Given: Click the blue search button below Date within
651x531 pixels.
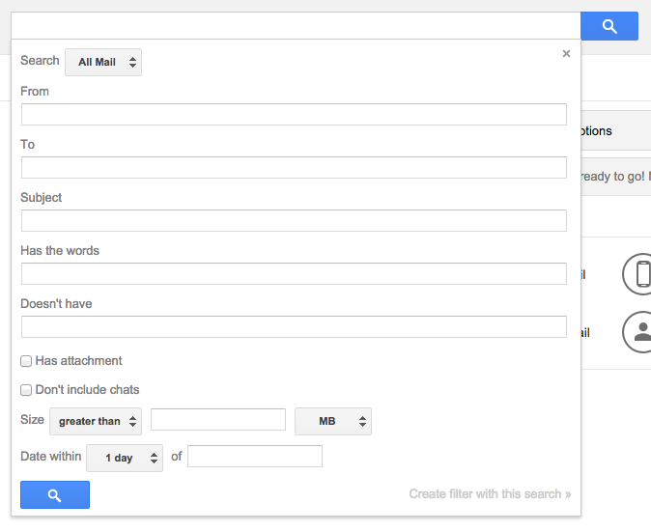Looking at the screenshot, I should [x=55, y=494].
